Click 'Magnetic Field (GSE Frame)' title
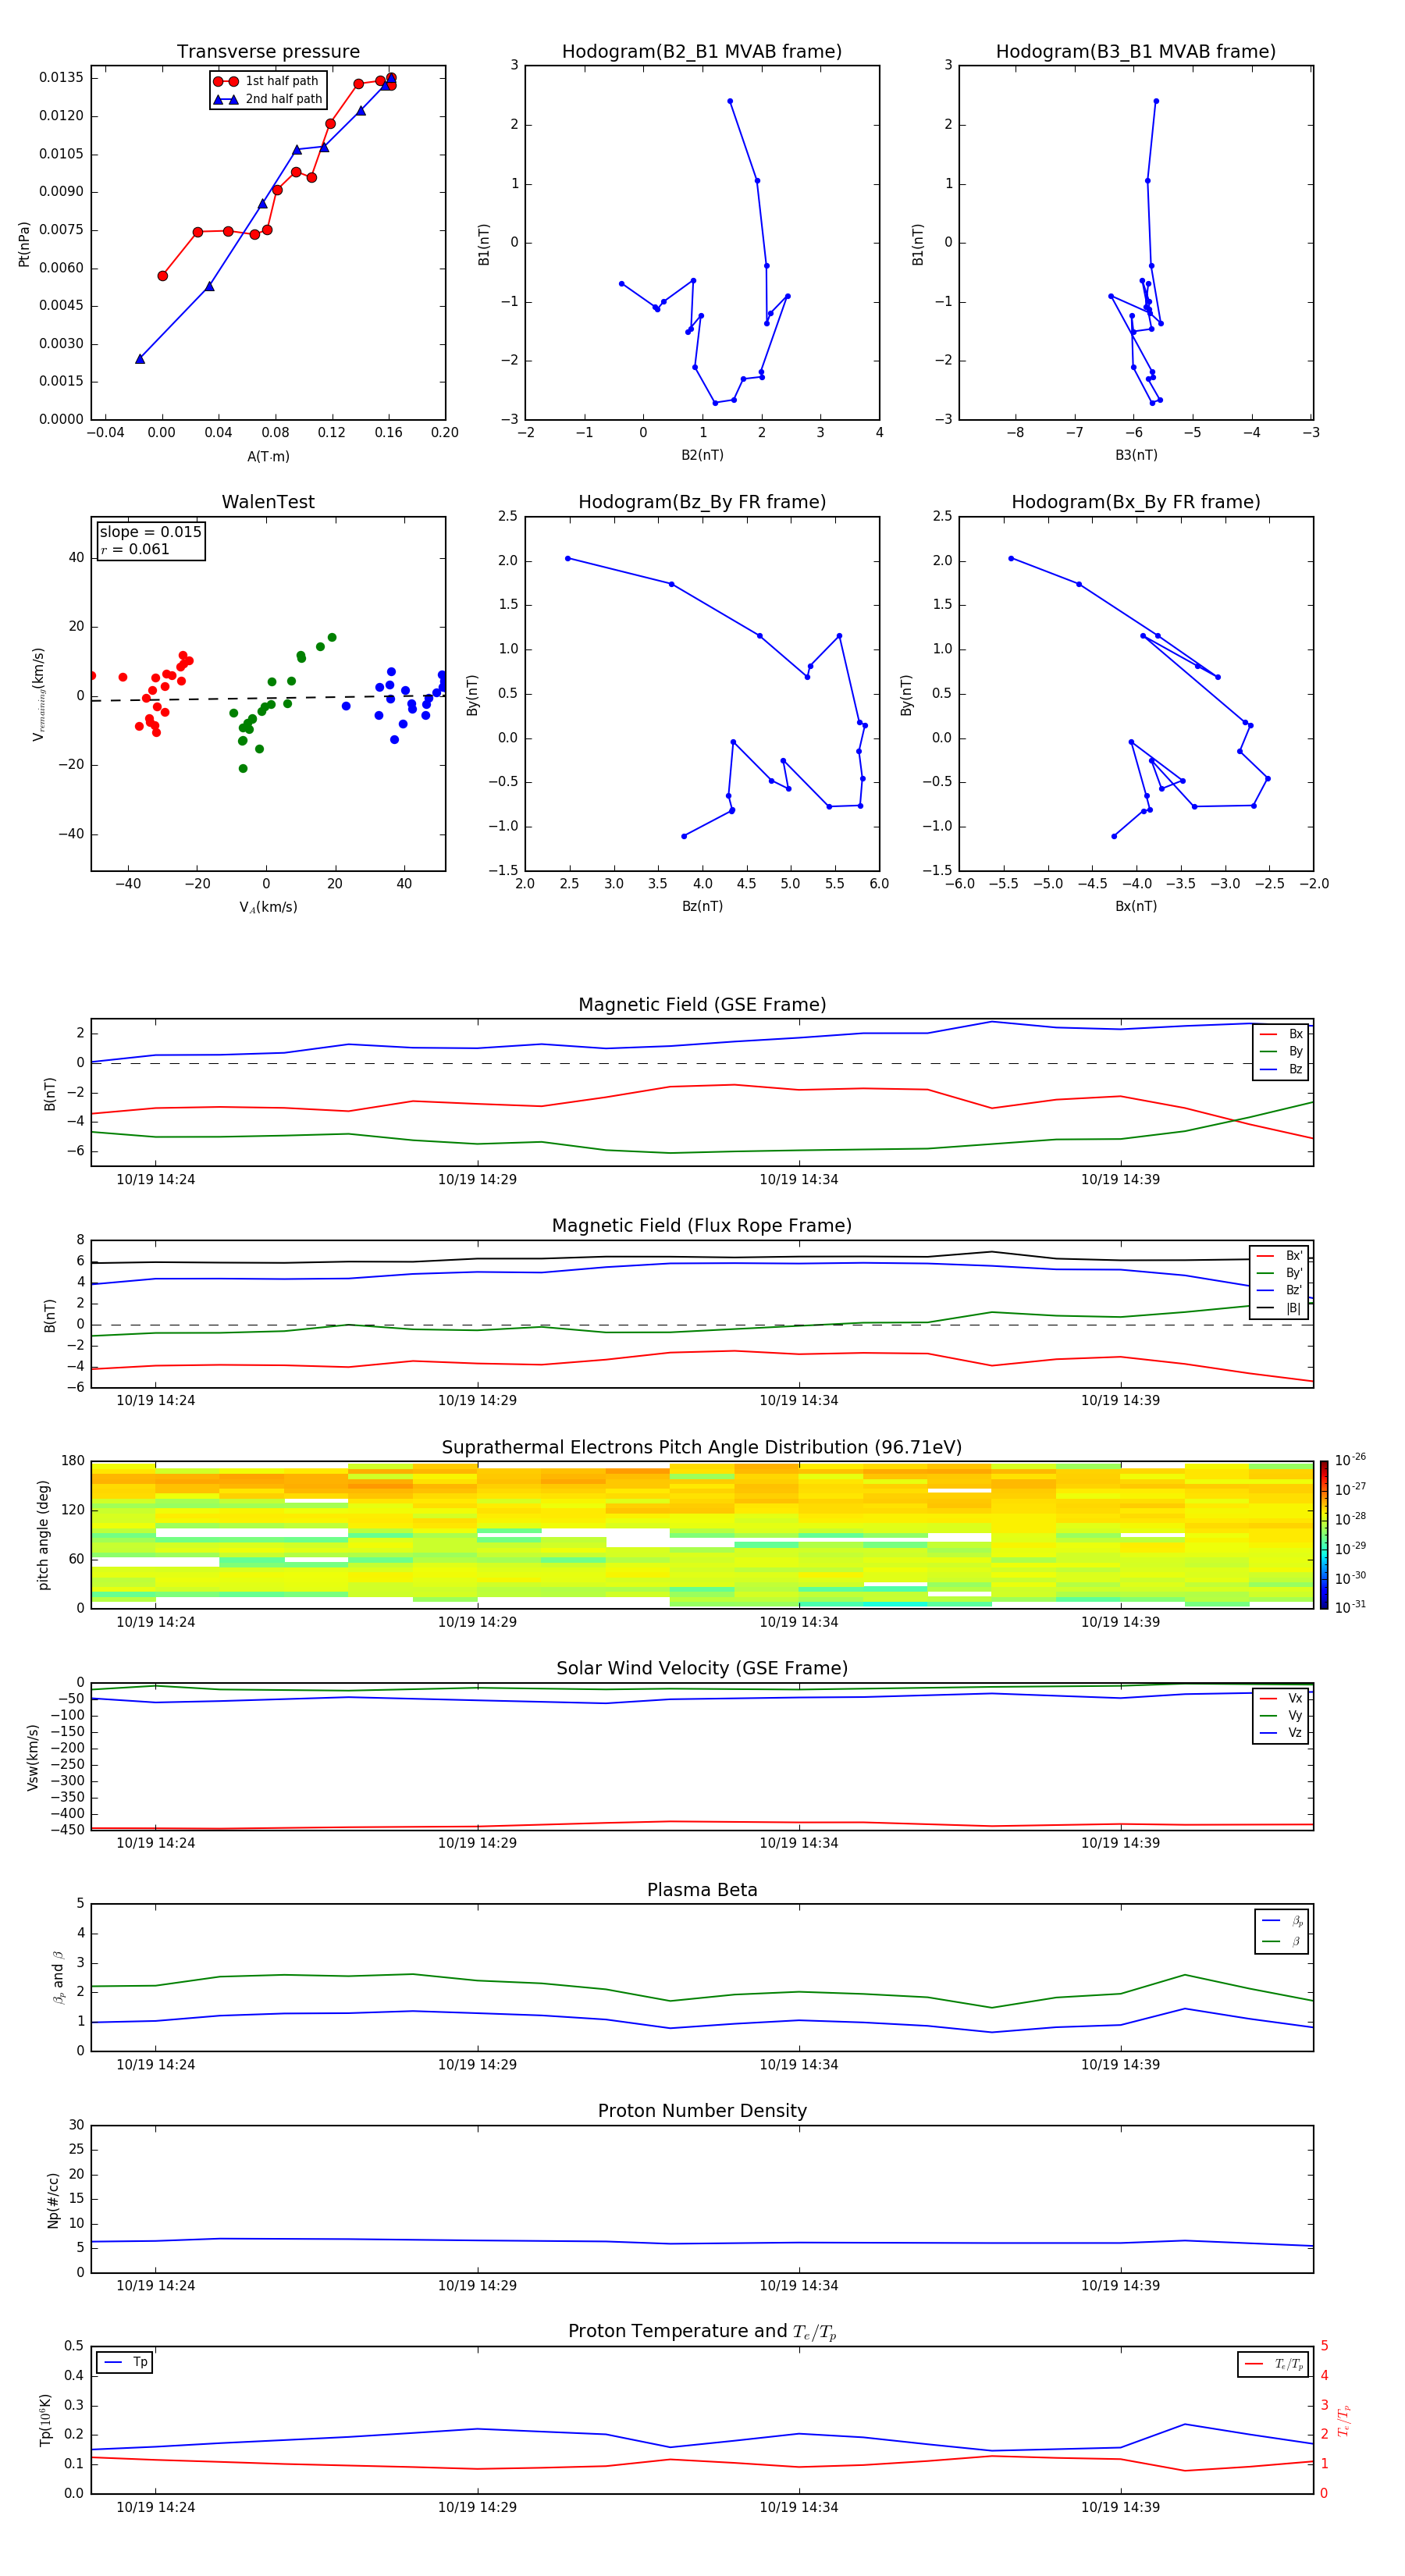The width and height of the screenshot is (1405, 2576). coord(702,1005)
